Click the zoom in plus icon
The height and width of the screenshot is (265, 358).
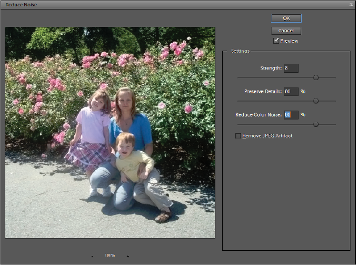click(128, 256)
